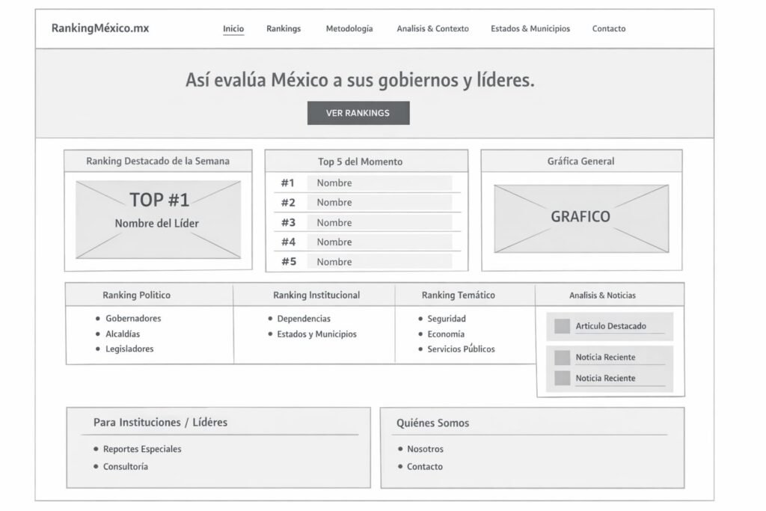Select the #1 Nombre entry in Top 5
The width and height of the screenshot is (766, 511).
click(x=366, y=183)
